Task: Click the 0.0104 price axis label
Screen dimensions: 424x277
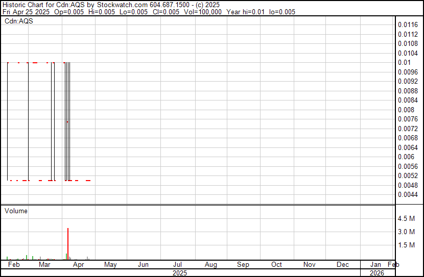Action: coord(408,53)
